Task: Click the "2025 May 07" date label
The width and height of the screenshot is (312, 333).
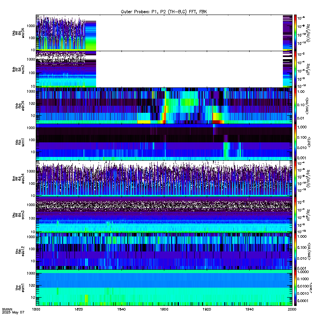Action: (x=13, y=313)
